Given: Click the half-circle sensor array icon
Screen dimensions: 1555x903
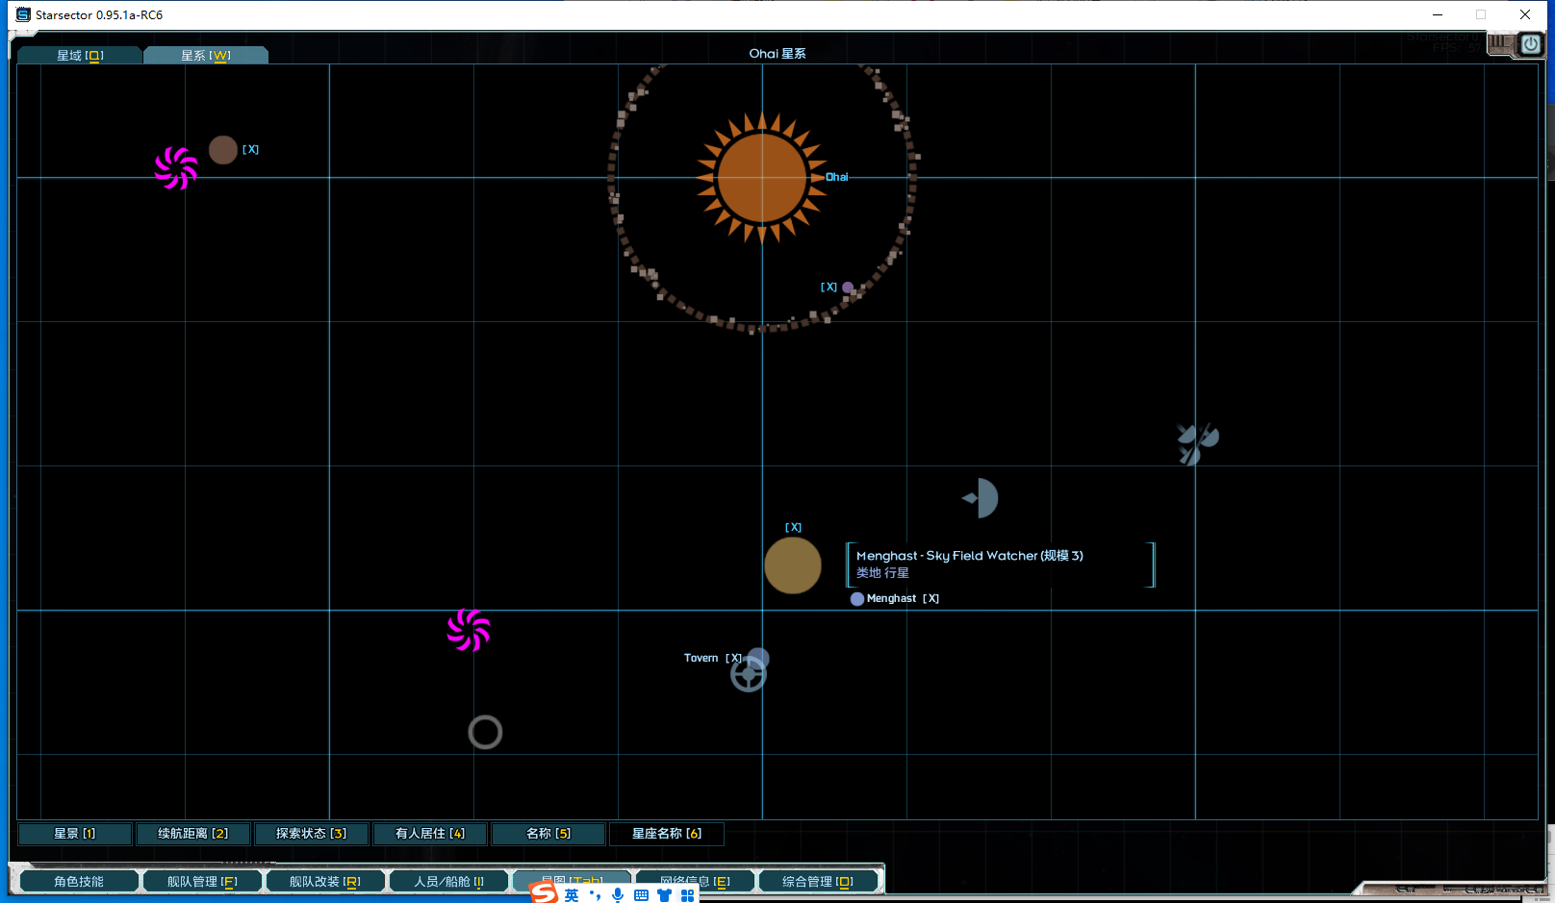Looking at the screenshot, I should (x=982, y=498).
